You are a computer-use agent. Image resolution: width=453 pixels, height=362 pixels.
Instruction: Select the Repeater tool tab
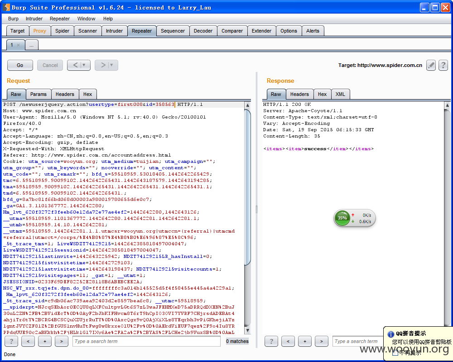(142, 31)
